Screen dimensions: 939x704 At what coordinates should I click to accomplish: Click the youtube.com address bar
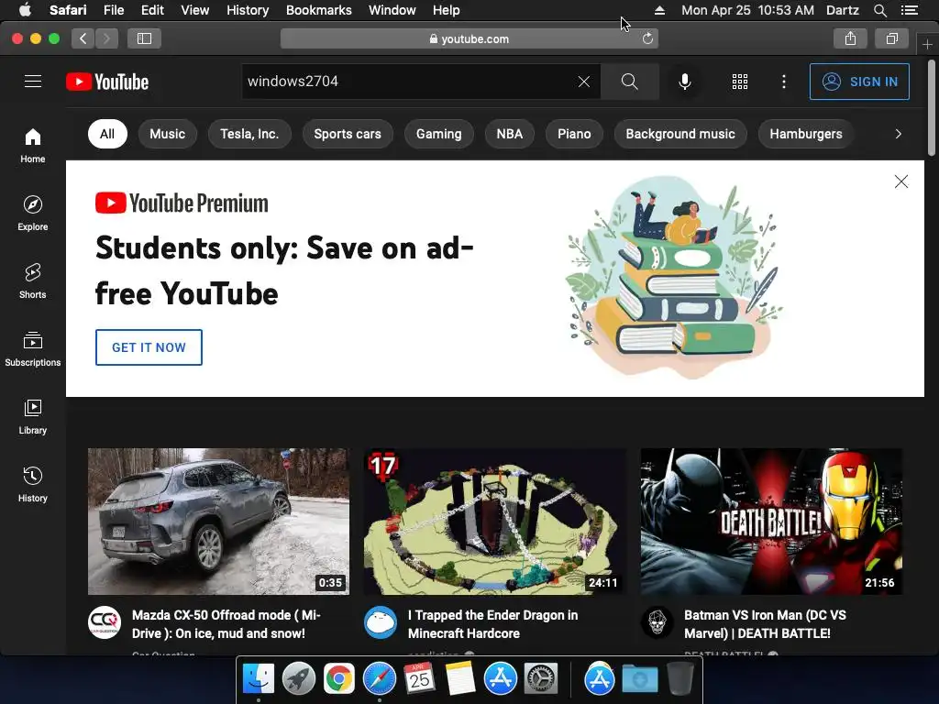pos(469,38)
